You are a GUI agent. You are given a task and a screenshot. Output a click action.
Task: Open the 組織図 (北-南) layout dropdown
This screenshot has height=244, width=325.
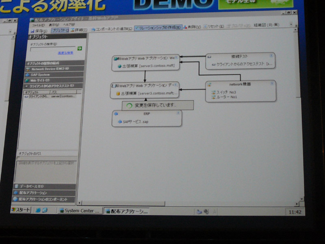click(266, 25)
